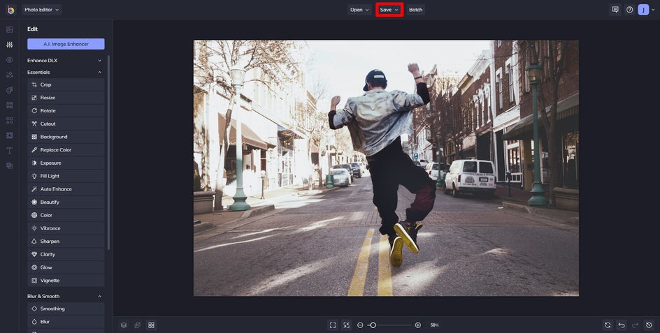Open the Blur tool

point(66,322)
